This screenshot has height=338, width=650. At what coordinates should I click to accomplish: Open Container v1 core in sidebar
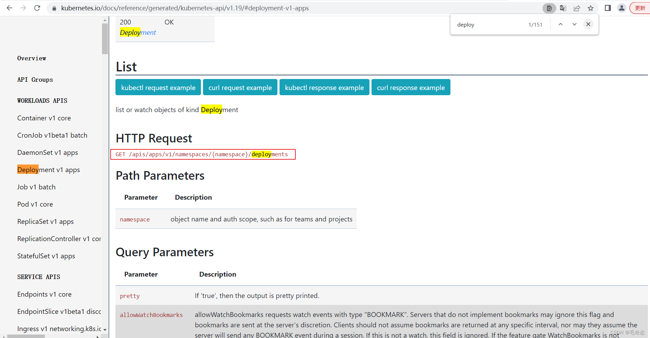44,118
